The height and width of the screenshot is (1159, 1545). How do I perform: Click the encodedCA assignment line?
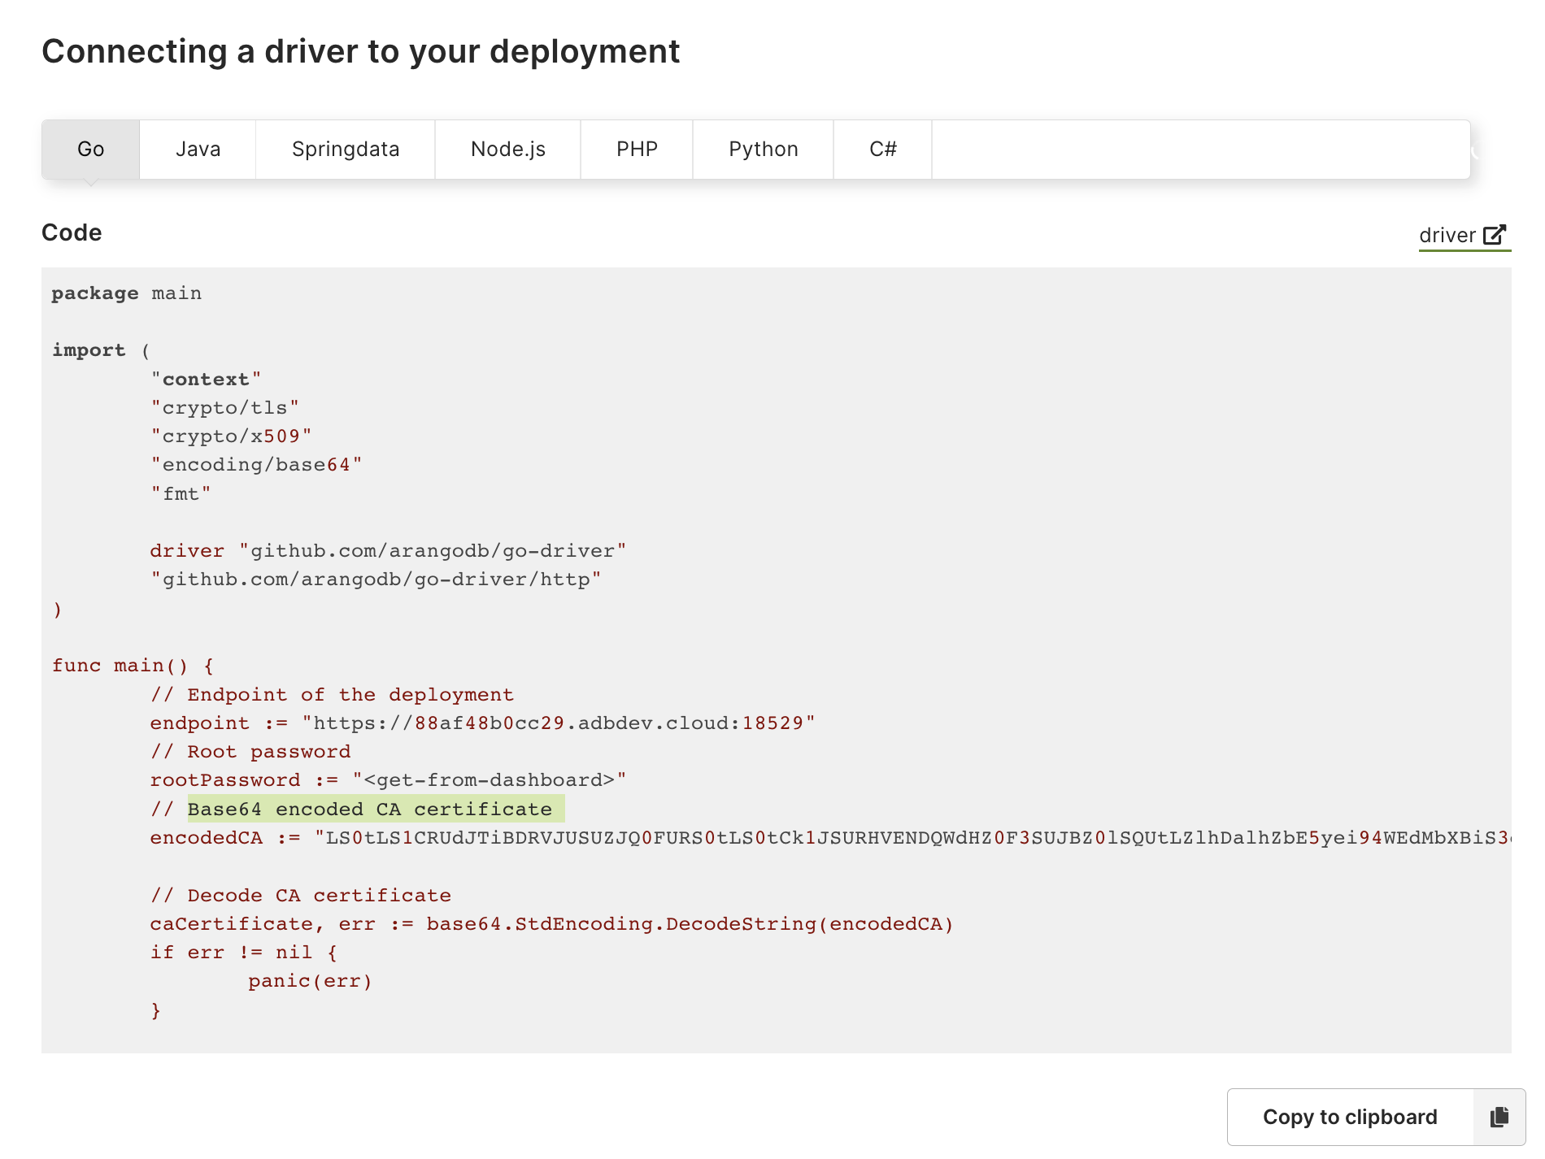click(830, 838)
